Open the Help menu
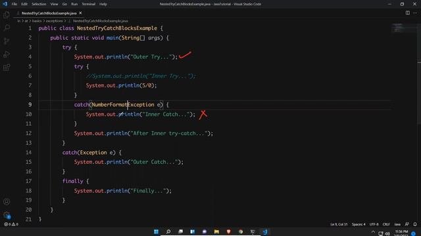Viewport: 421px width, 236px height. coord(103,4)
